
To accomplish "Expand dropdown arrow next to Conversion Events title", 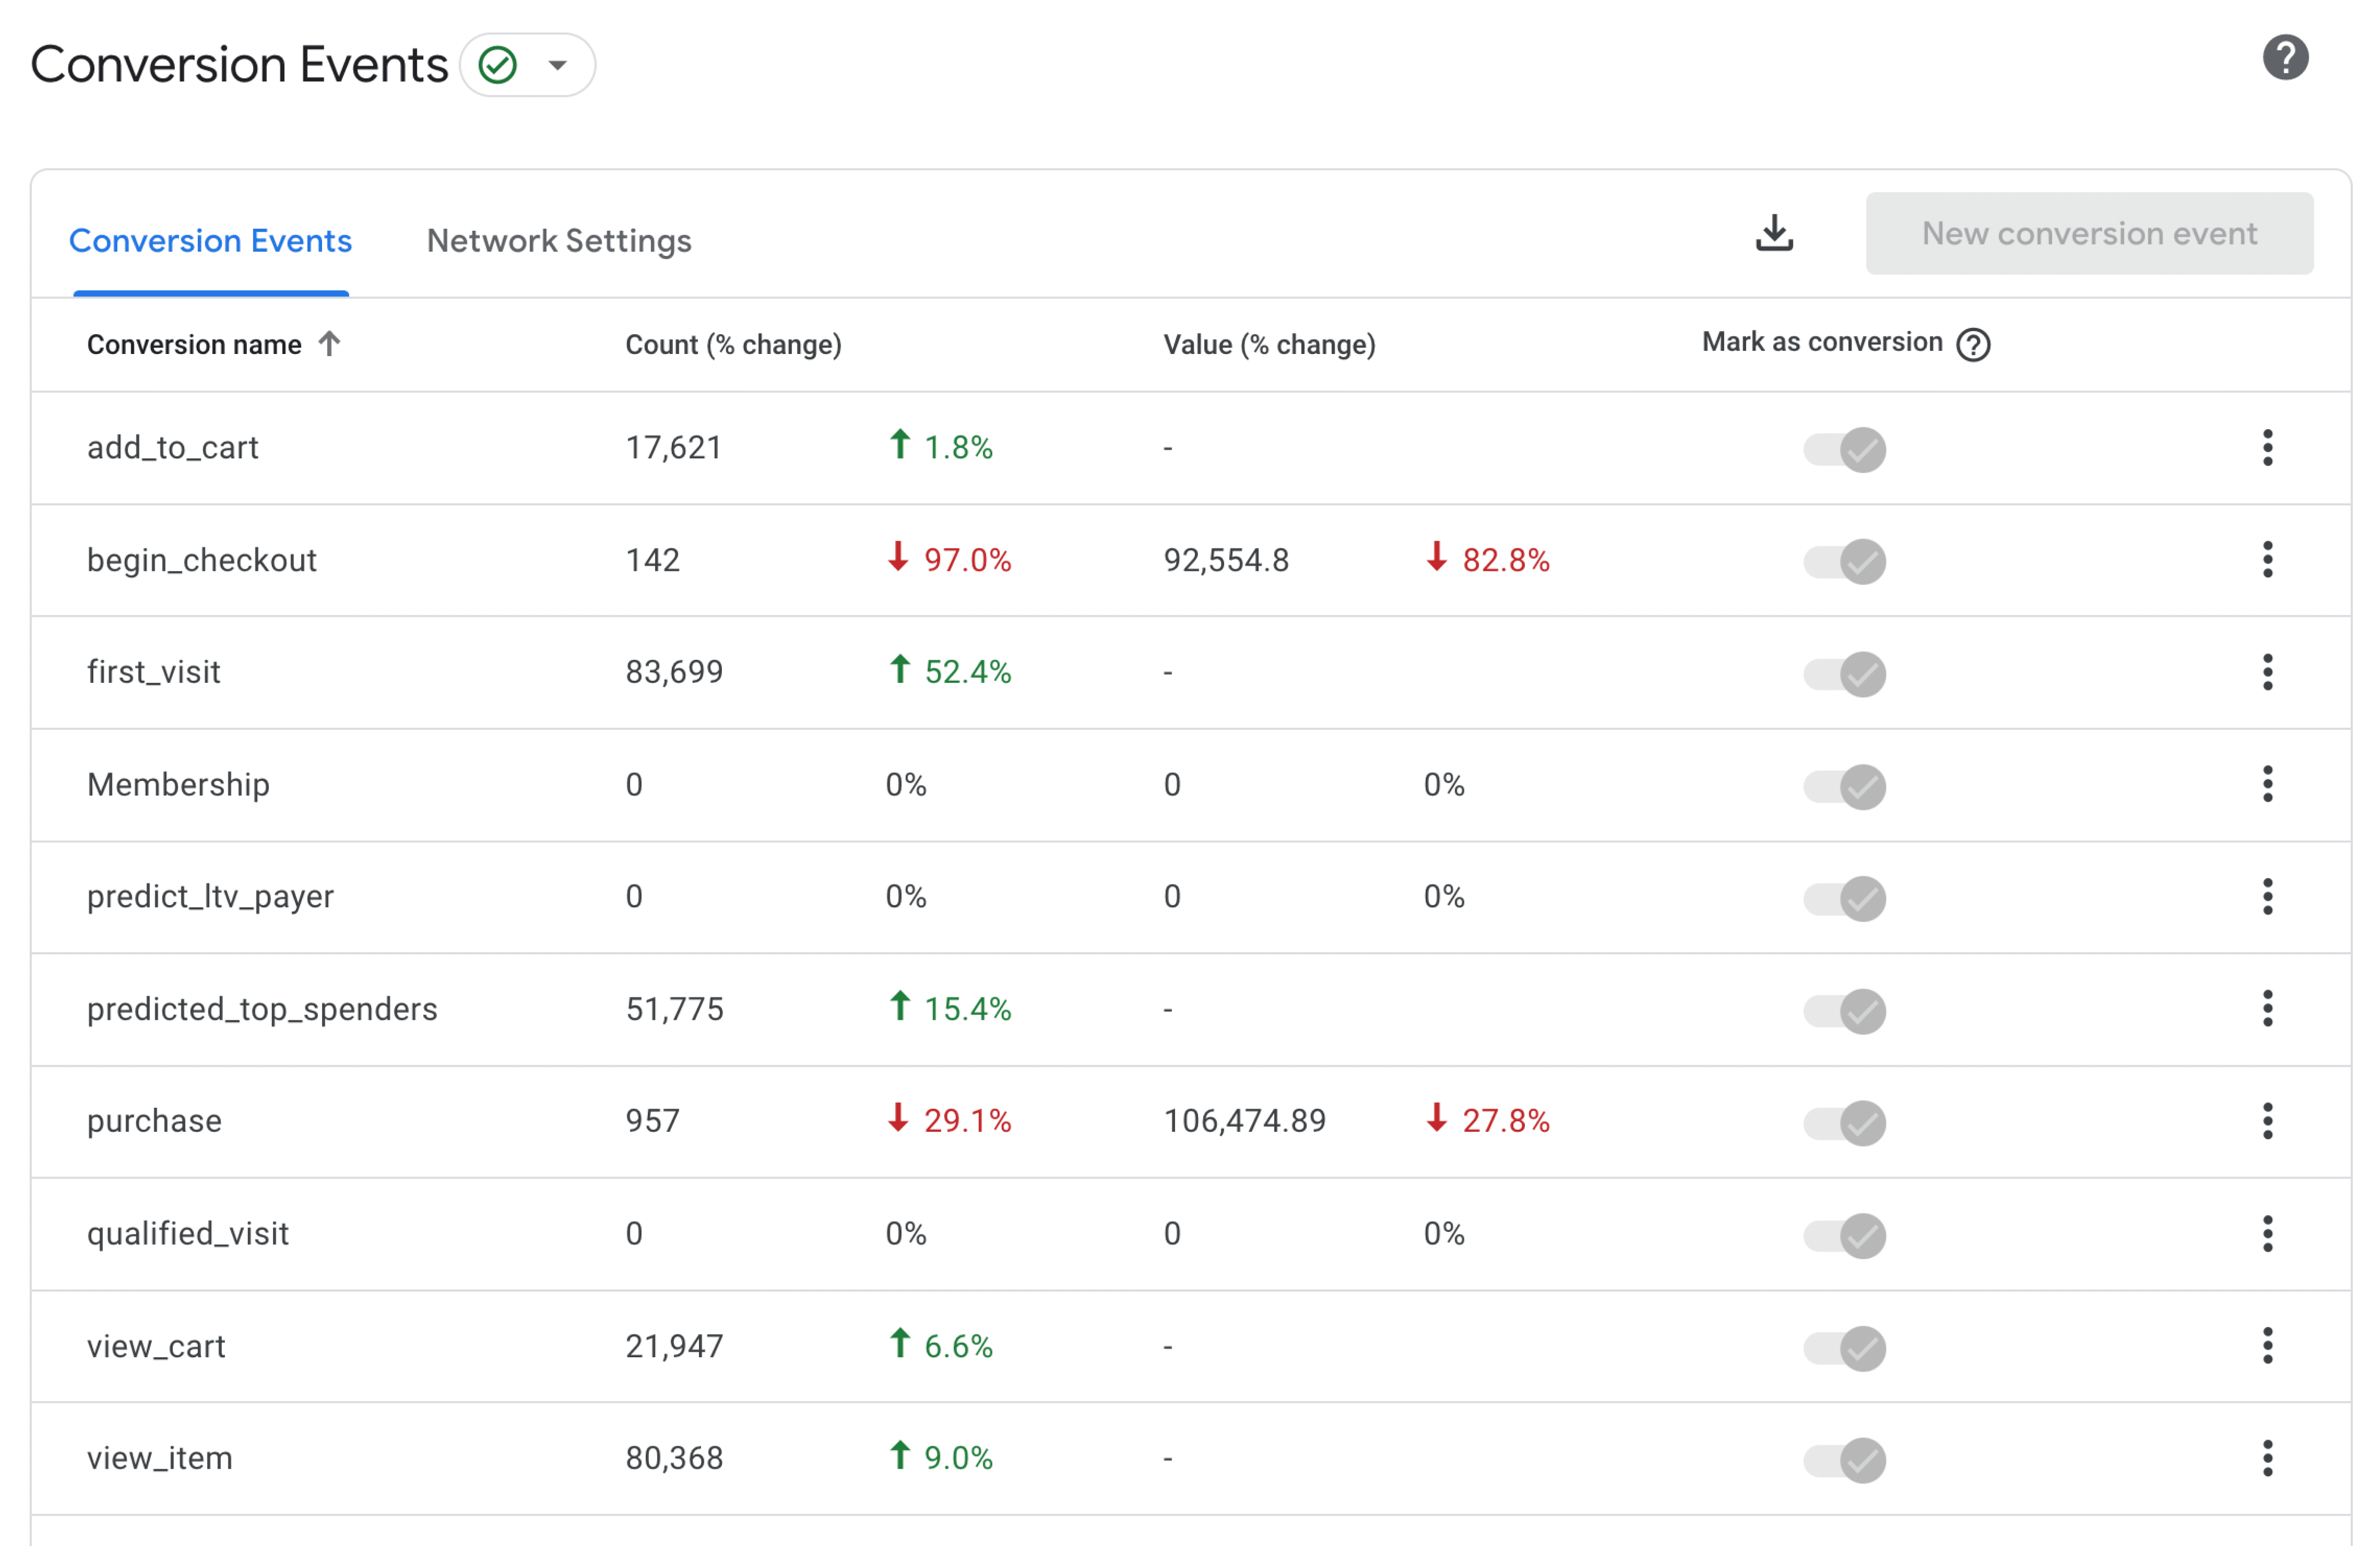I will [x=558, y=66].
